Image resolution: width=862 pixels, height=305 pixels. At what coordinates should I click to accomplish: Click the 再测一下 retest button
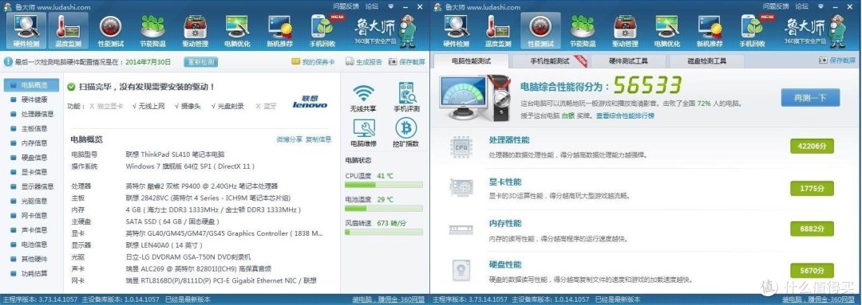810,97
